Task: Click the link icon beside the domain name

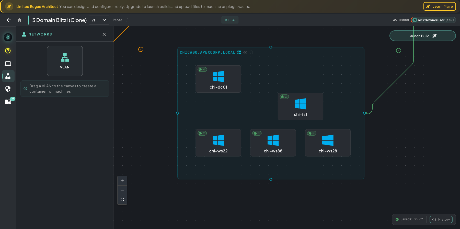Action: point(245,52)
